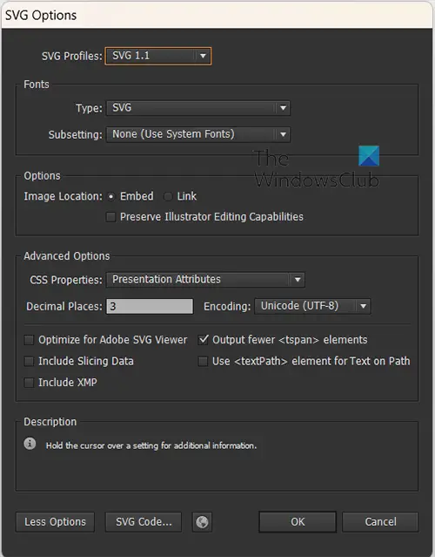Viewport: 435px width, 557px height.
Task: Click the 'Image Location:' label
Action: coord(64,196)
